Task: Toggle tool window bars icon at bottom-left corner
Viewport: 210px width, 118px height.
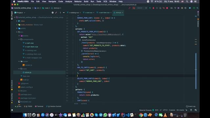Action: 12,110
